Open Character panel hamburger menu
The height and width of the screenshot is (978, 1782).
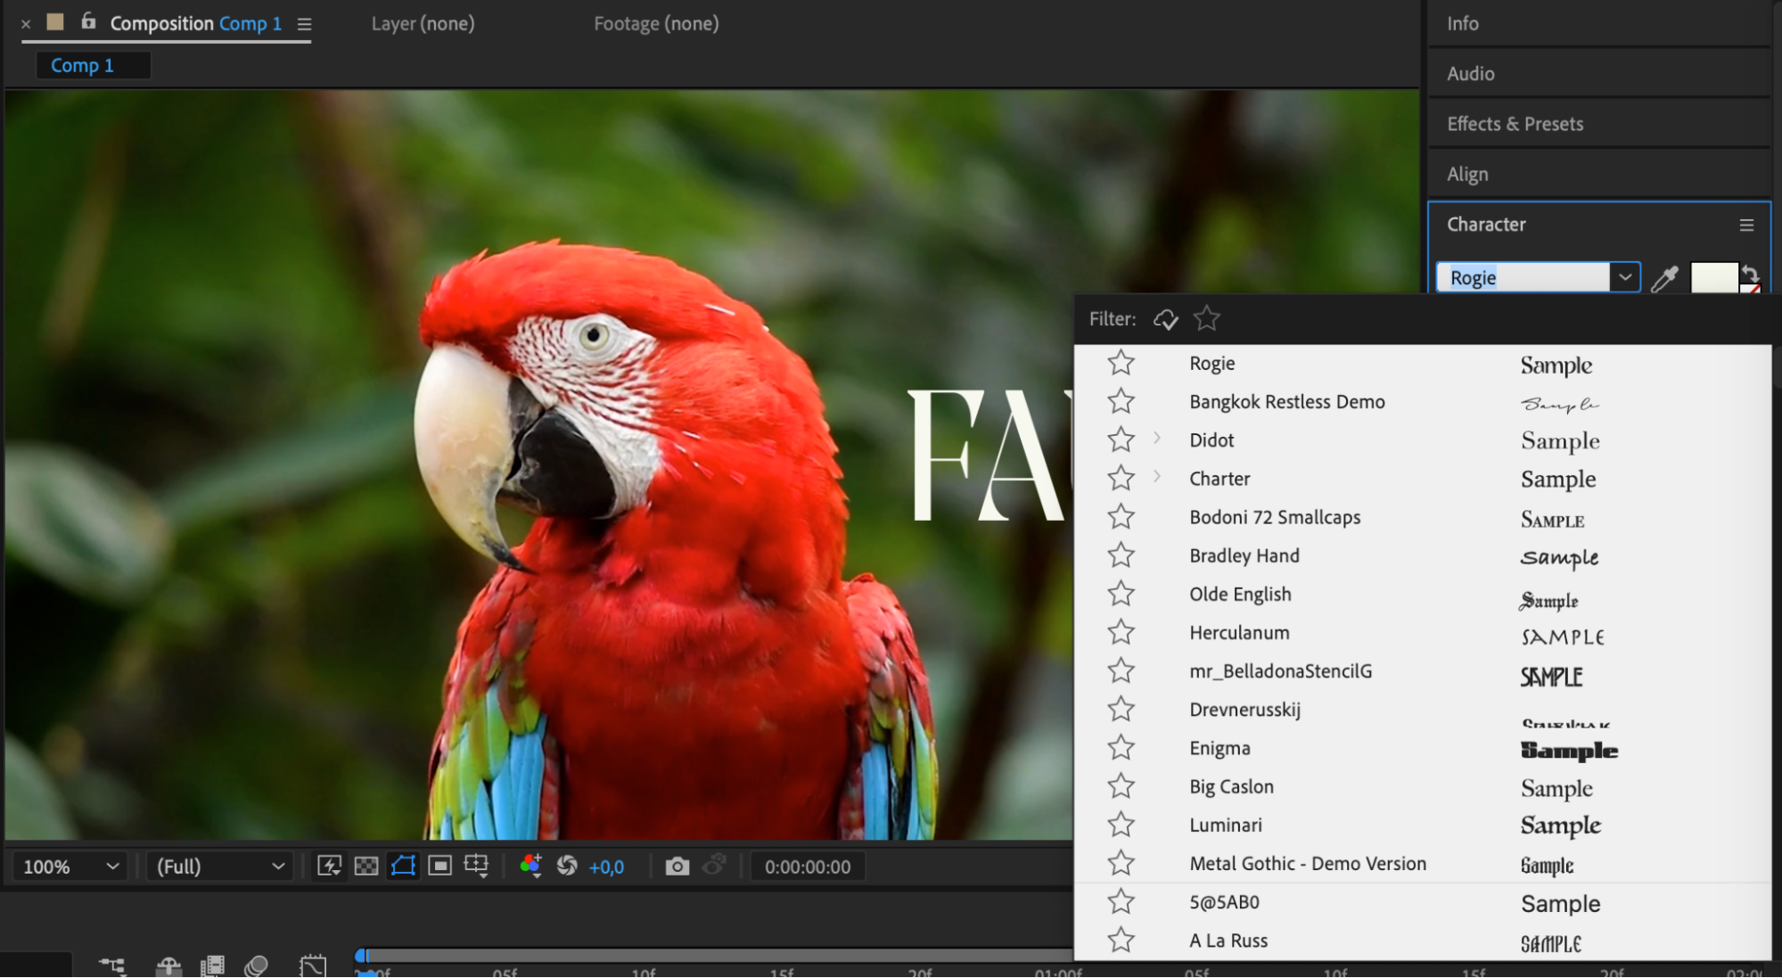pyautogui.click(x=1745, y=226)
